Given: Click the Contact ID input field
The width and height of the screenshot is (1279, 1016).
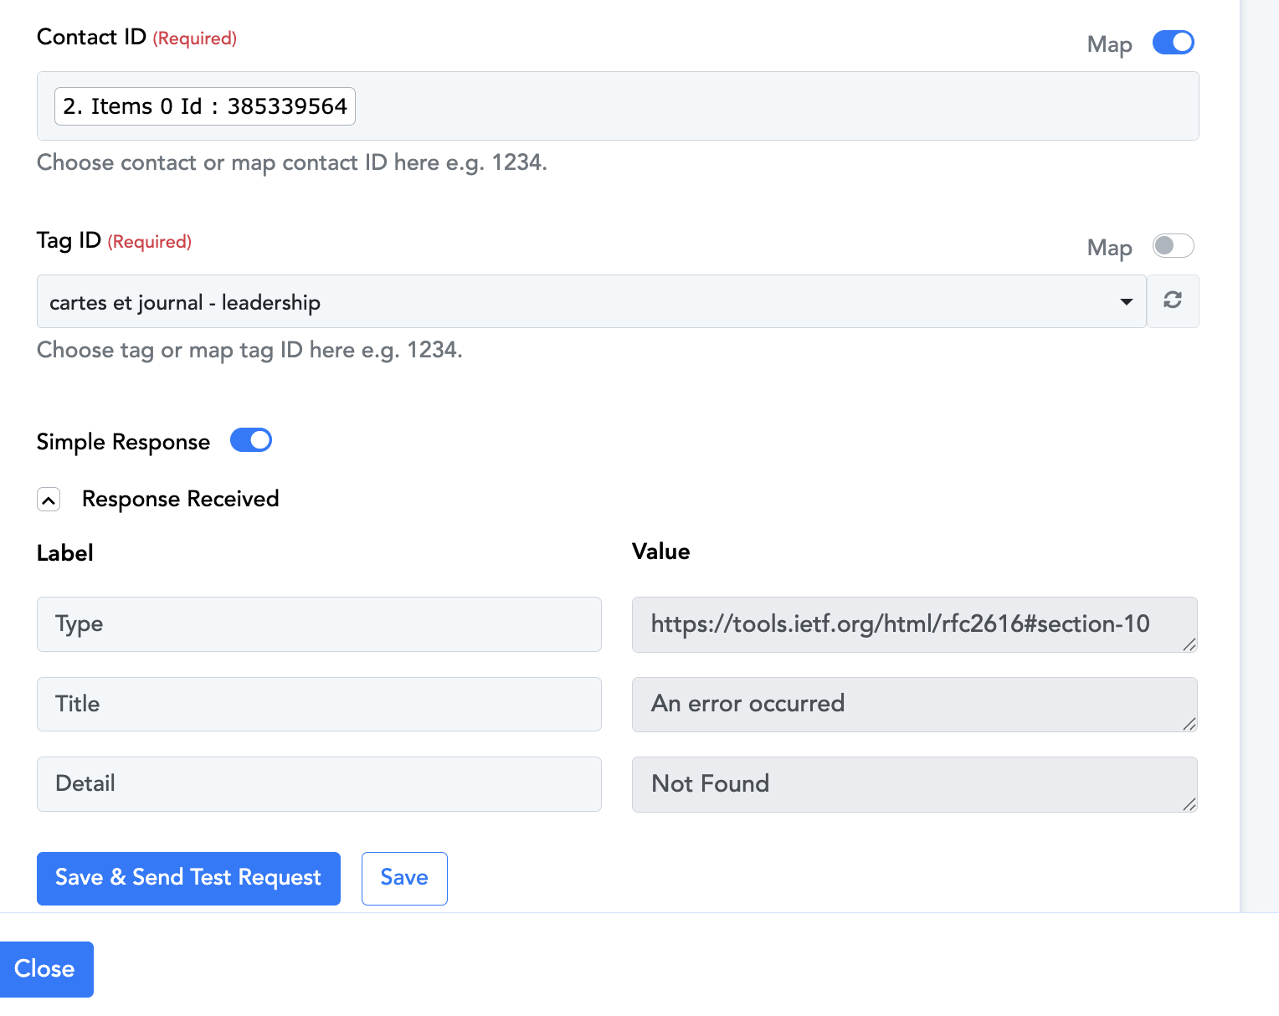Looking at the screenshot, I should (x=753, y=106).
